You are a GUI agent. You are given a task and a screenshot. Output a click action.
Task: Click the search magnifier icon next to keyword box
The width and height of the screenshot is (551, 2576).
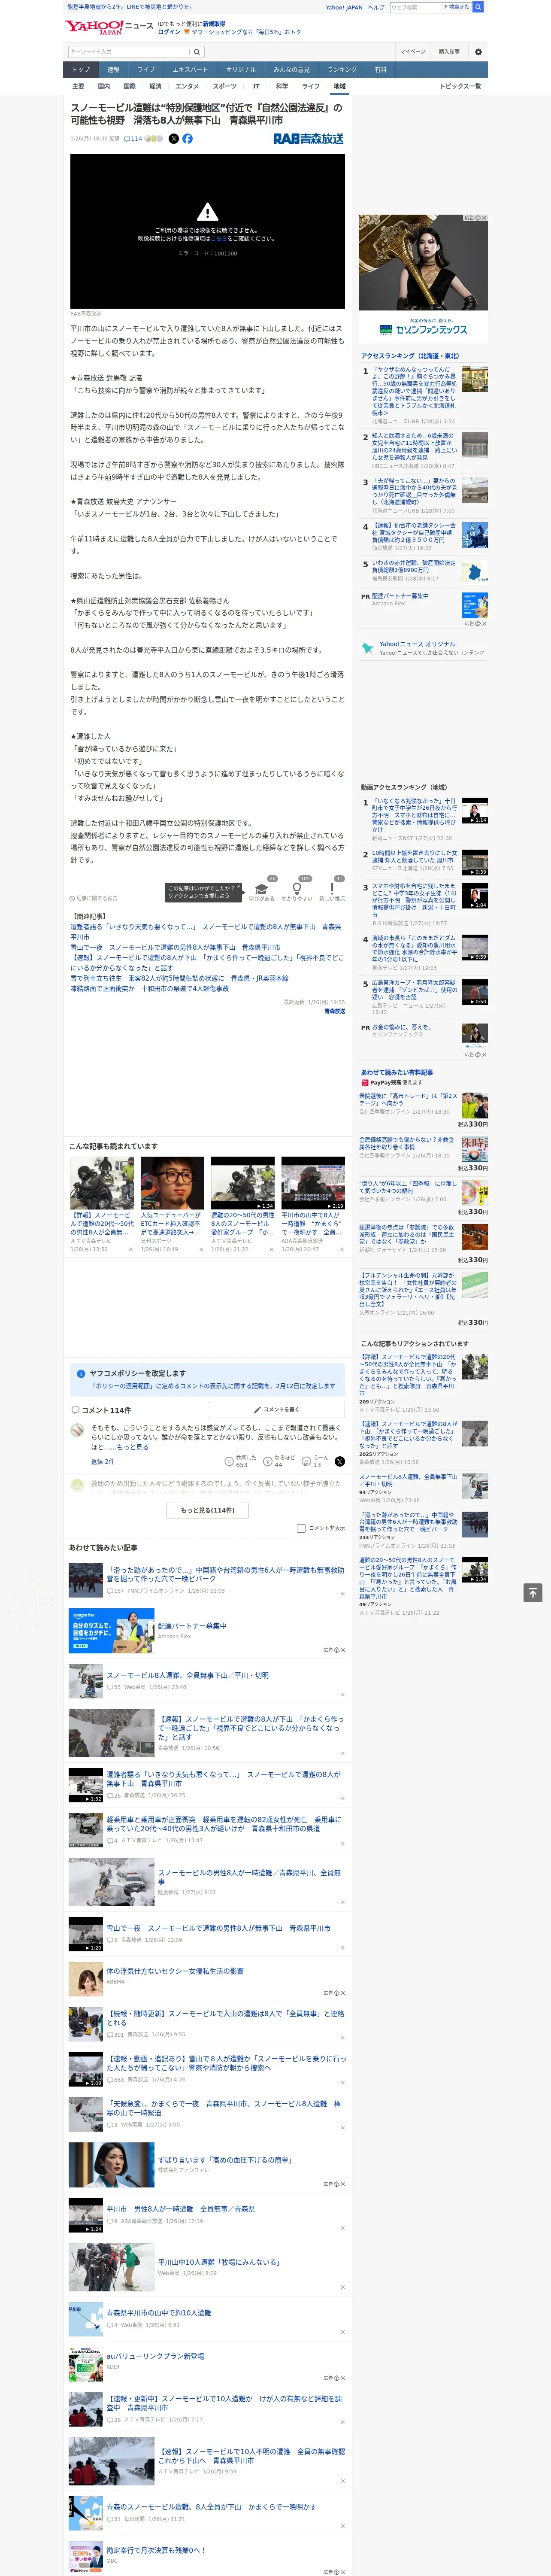197,51
